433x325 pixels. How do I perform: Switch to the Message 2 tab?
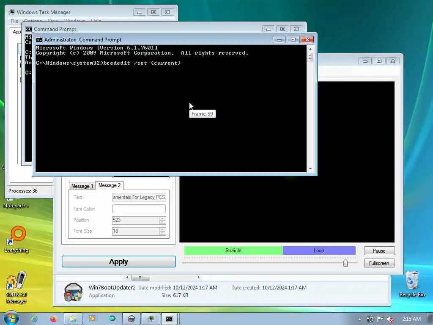click(110, 185)
